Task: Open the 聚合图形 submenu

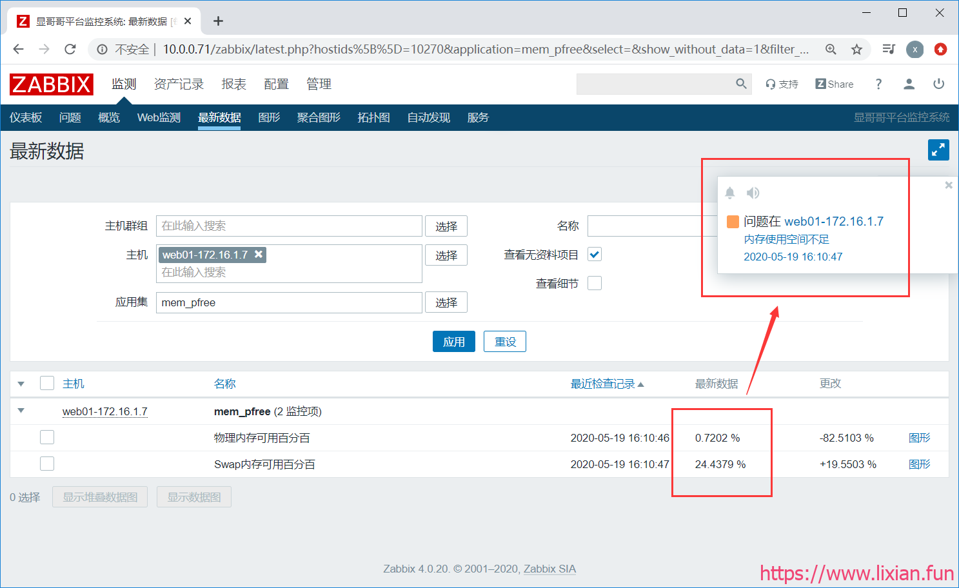Action: tap(319, 117)
